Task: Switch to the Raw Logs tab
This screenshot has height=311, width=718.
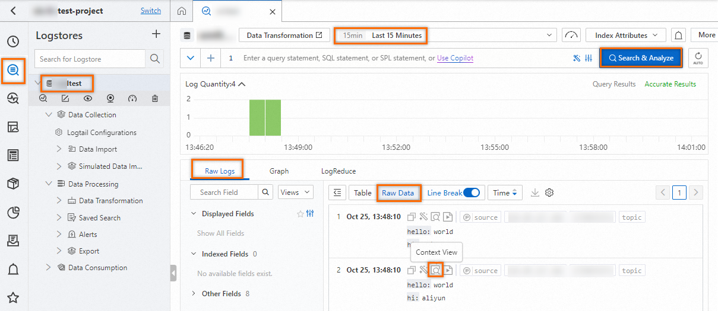Action: tap(220, 171)
